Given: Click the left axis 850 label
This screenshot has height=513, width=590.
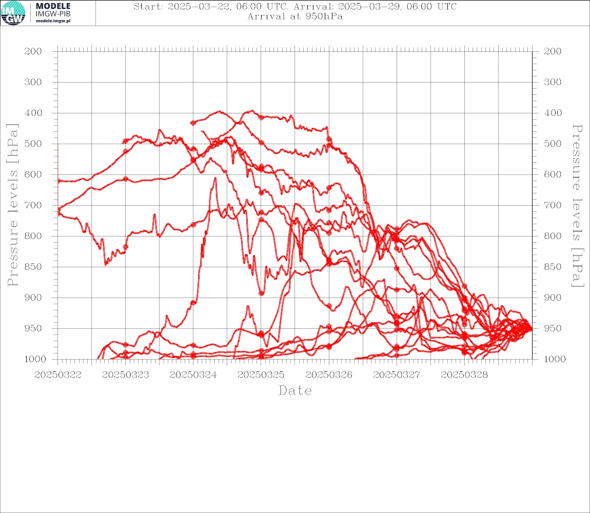Looking at the screenshot, I should [33, 267].
